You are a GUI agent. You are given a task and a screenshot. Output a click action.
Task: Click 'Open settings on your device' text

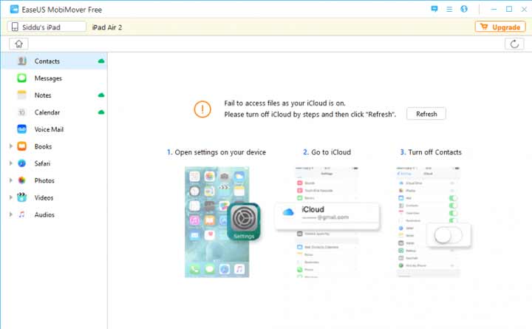click(x=220, y=152)
